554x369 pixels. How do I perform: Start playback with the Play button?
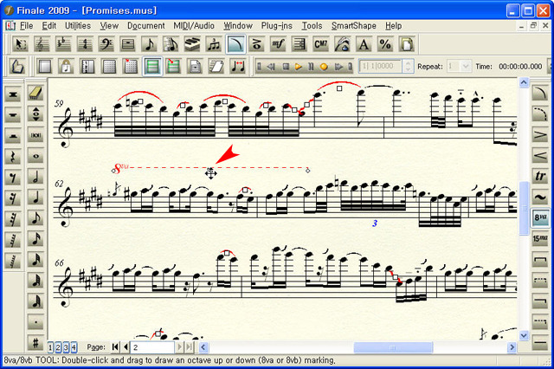299,67
